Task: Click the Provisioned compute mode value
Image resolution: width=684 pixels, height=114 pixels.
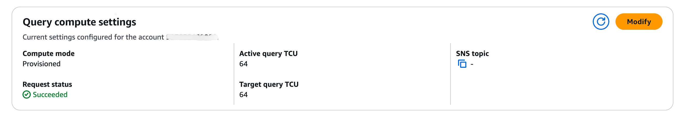Action: click(x=41, y=64)
